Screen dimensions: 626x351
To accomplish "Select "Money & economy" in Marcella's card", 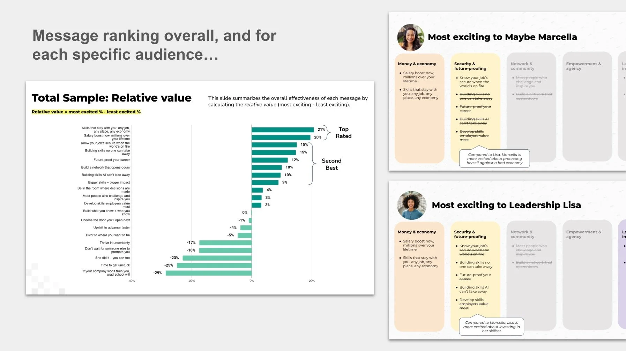I will pyautogui.click(x=417, y=64).
